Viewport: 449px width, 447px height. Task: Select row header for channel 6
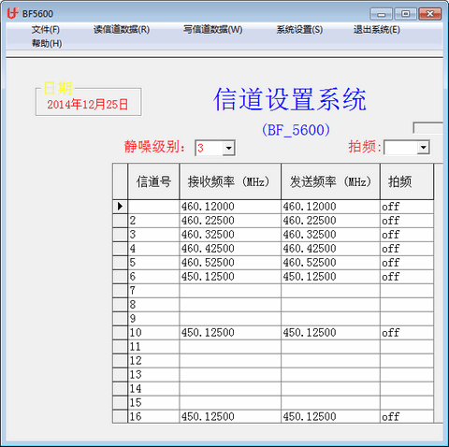(120, 277)
